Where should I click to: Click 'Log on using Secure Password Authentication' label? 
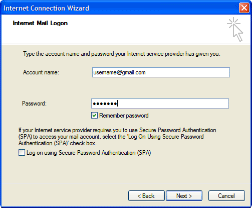[x=89, y=153]
